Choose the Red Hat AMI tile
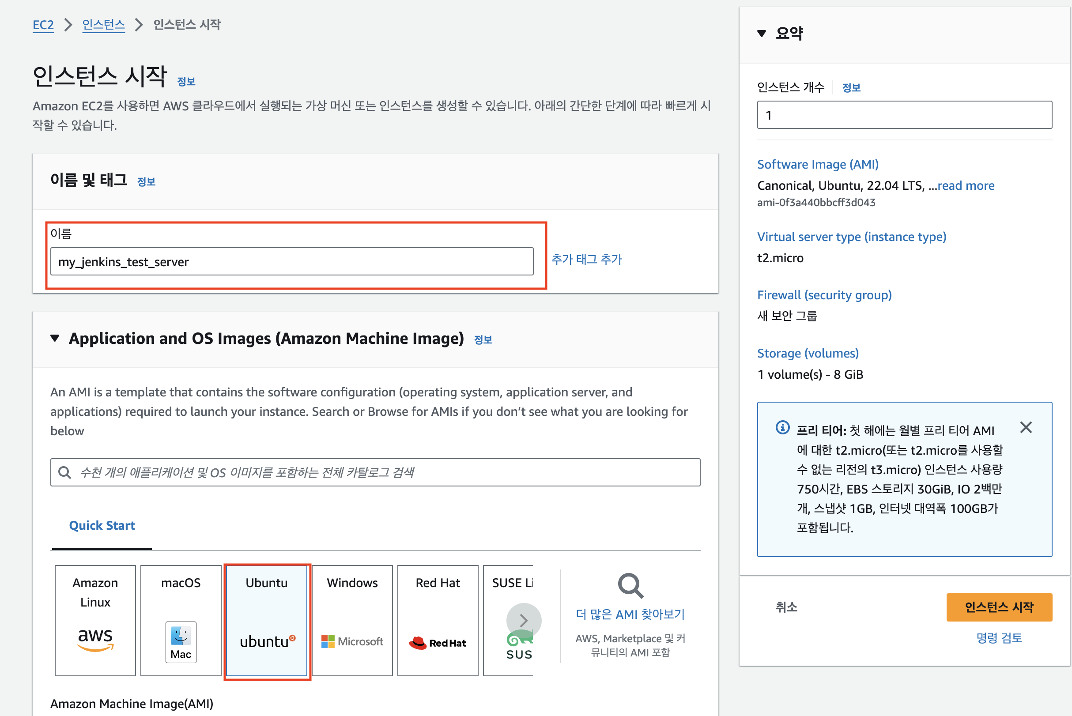Image resolution: width=1072 pixels, height=716 pixels. pos(438,620)
